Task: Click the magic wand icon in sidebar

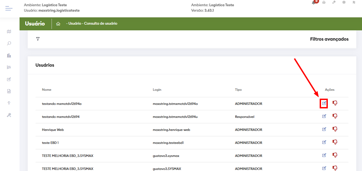Action: 9,115
